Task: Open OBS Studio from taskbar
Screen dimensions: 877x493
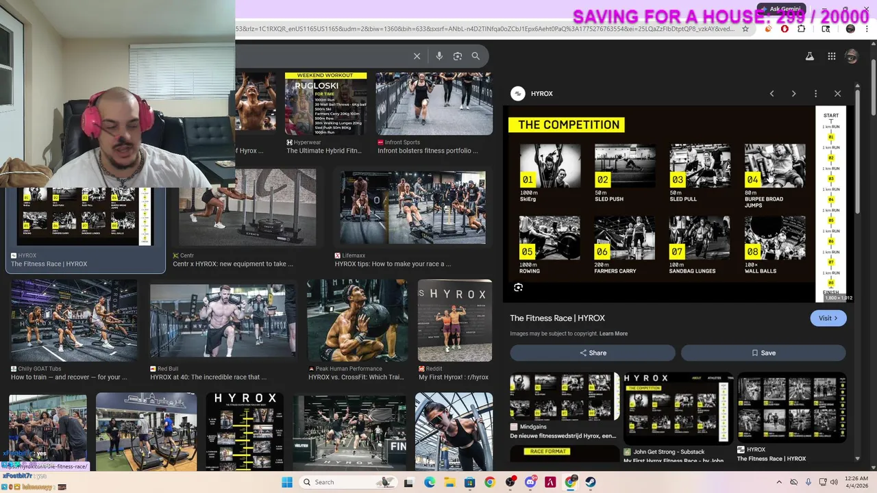Action: [x=510, y=482]
